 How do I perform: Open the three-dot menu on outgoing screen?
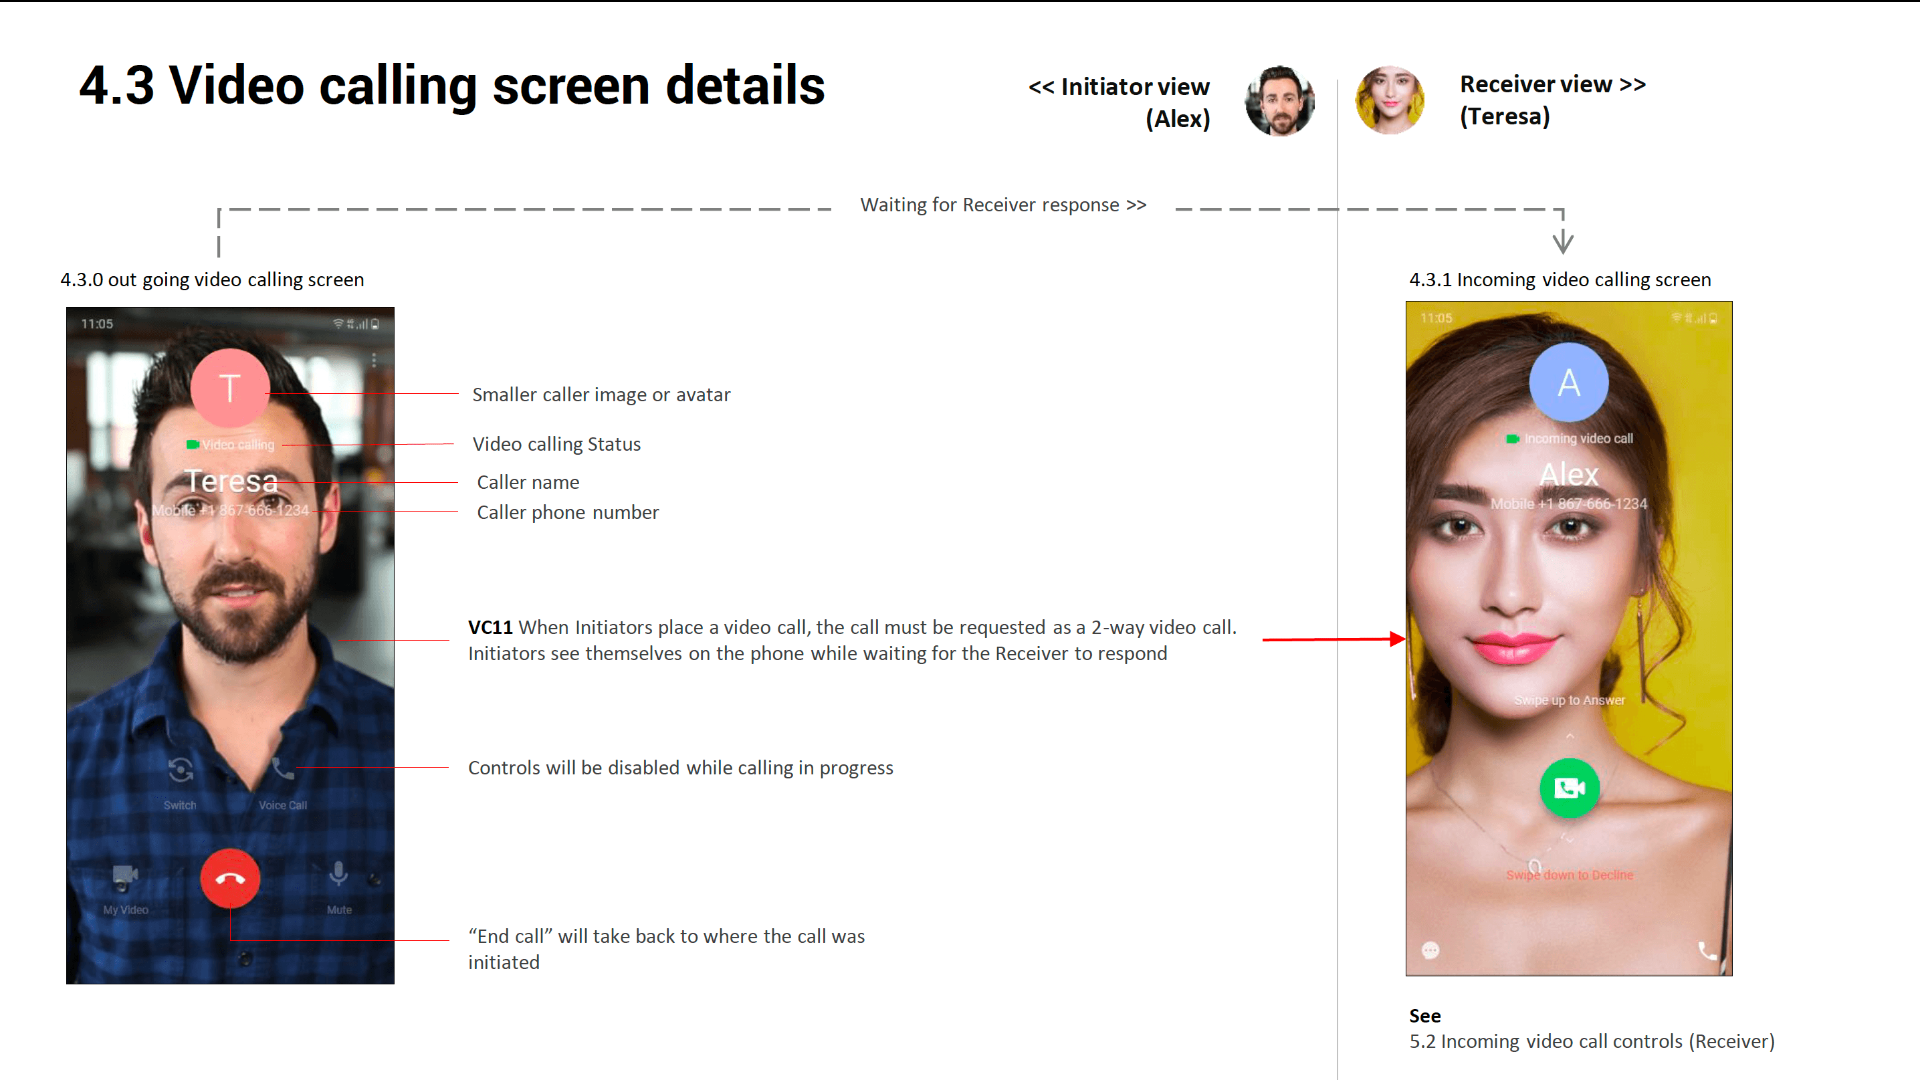(373, 360)
